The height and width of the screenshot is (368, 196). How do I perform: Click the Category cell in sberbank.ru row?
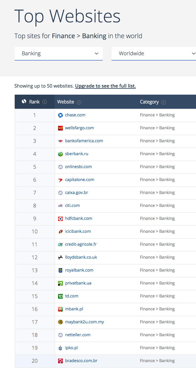click(157, 154)
